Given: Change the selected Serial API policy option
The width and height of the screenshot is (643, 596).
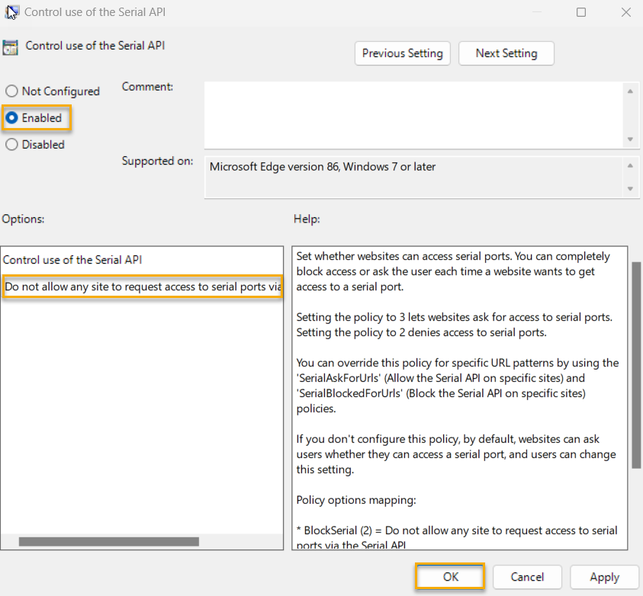Looking at the screenshot, I should 143,287.
